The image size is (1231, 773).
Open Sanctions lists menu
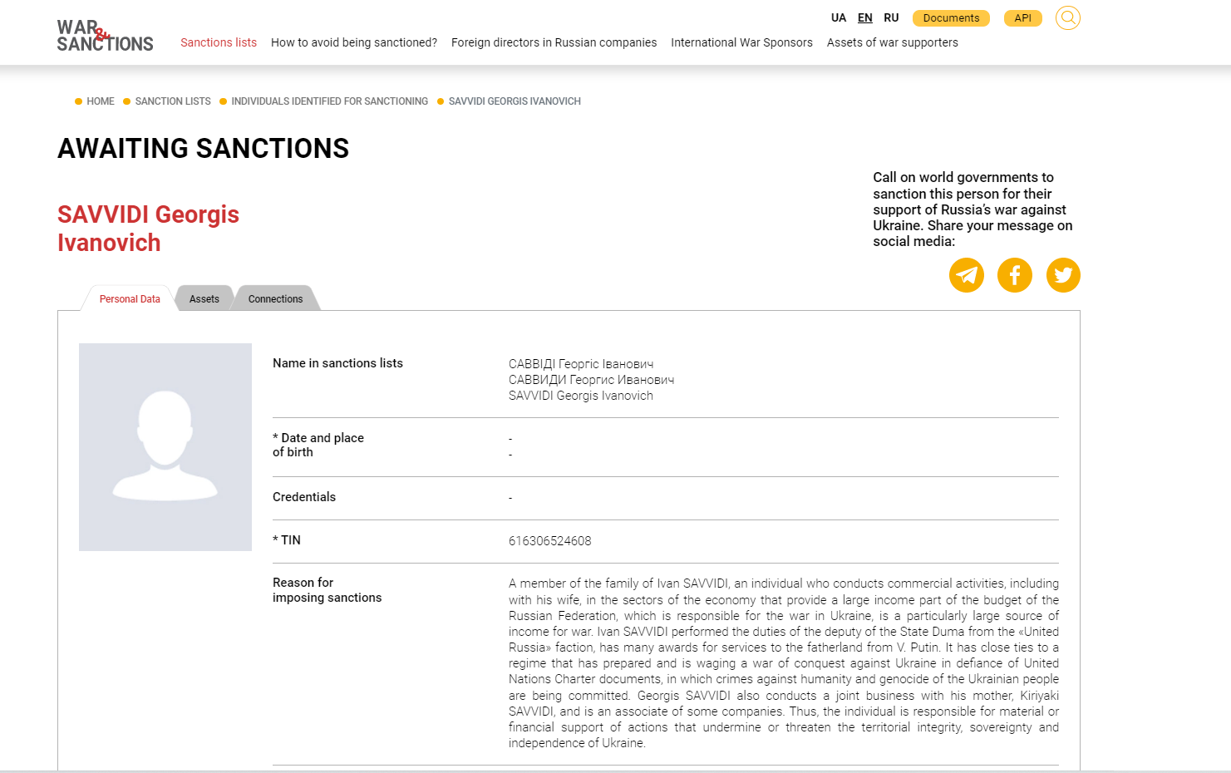tap(219, 42)
